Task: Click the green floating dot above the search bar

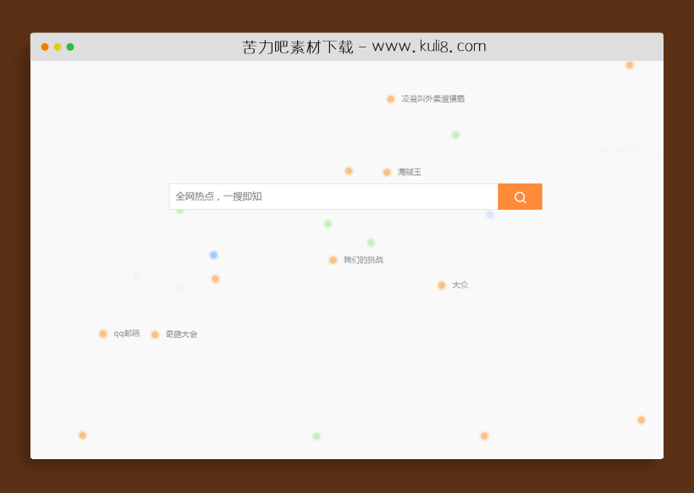Action: point(454,135)
